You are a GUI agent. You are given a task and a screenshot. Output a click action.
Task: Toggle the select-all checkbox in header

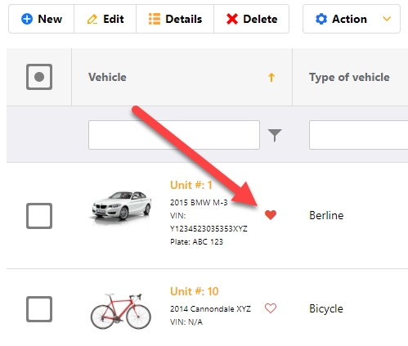point(39,77)
